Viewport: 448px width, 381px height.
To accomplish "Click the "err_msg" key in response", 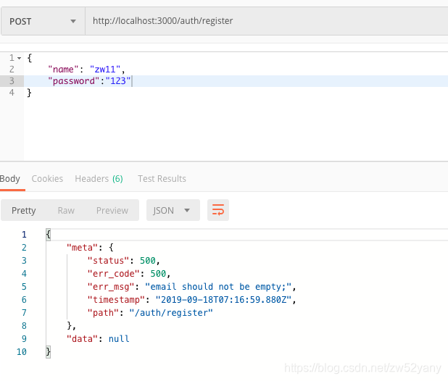I will (x=111, y=287).
